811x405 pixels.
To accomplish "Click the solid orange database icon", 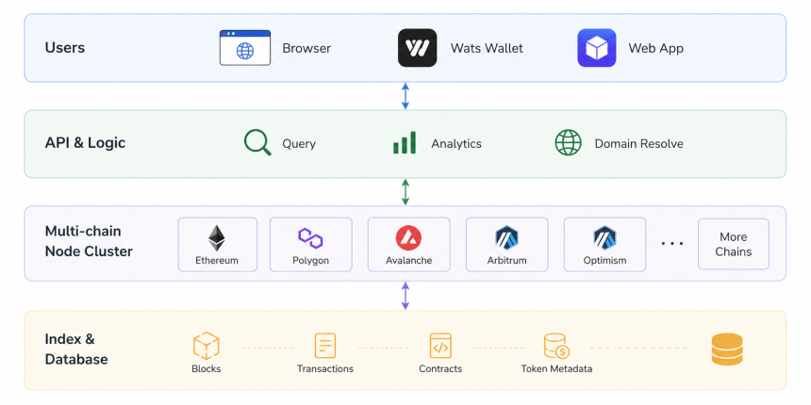I will (x=727, y=349).
